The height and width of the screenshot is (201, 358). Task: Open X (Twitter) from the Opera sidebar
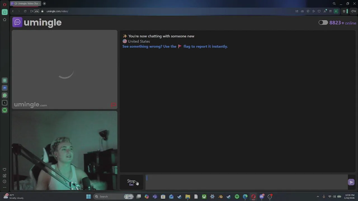coord(4,103)
